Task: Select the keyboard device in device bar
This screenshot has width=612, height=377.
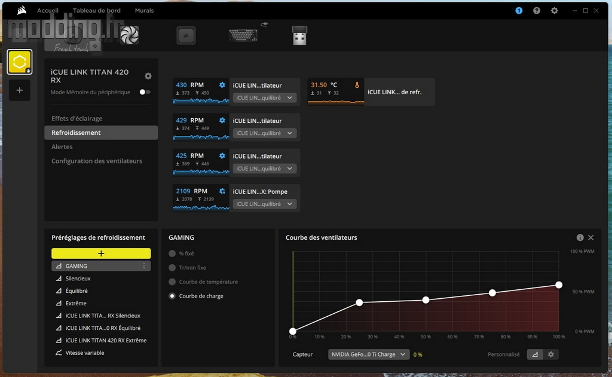Action: click(x=243, y=35)
